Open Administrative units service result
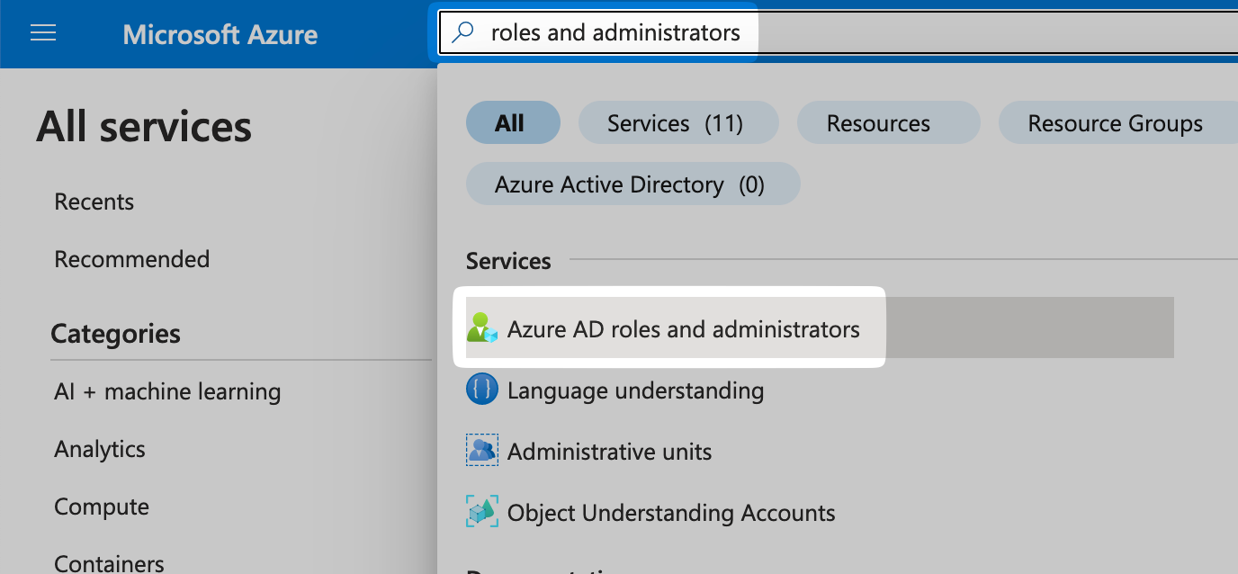The width and height of the screenshot is (1238, 574). [609, 451]
